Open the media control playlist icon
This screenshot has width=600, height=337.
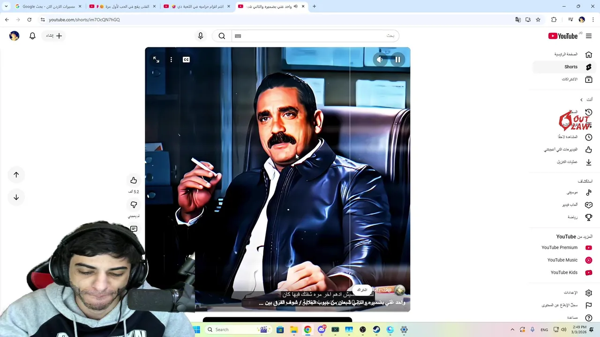point(570,20)
